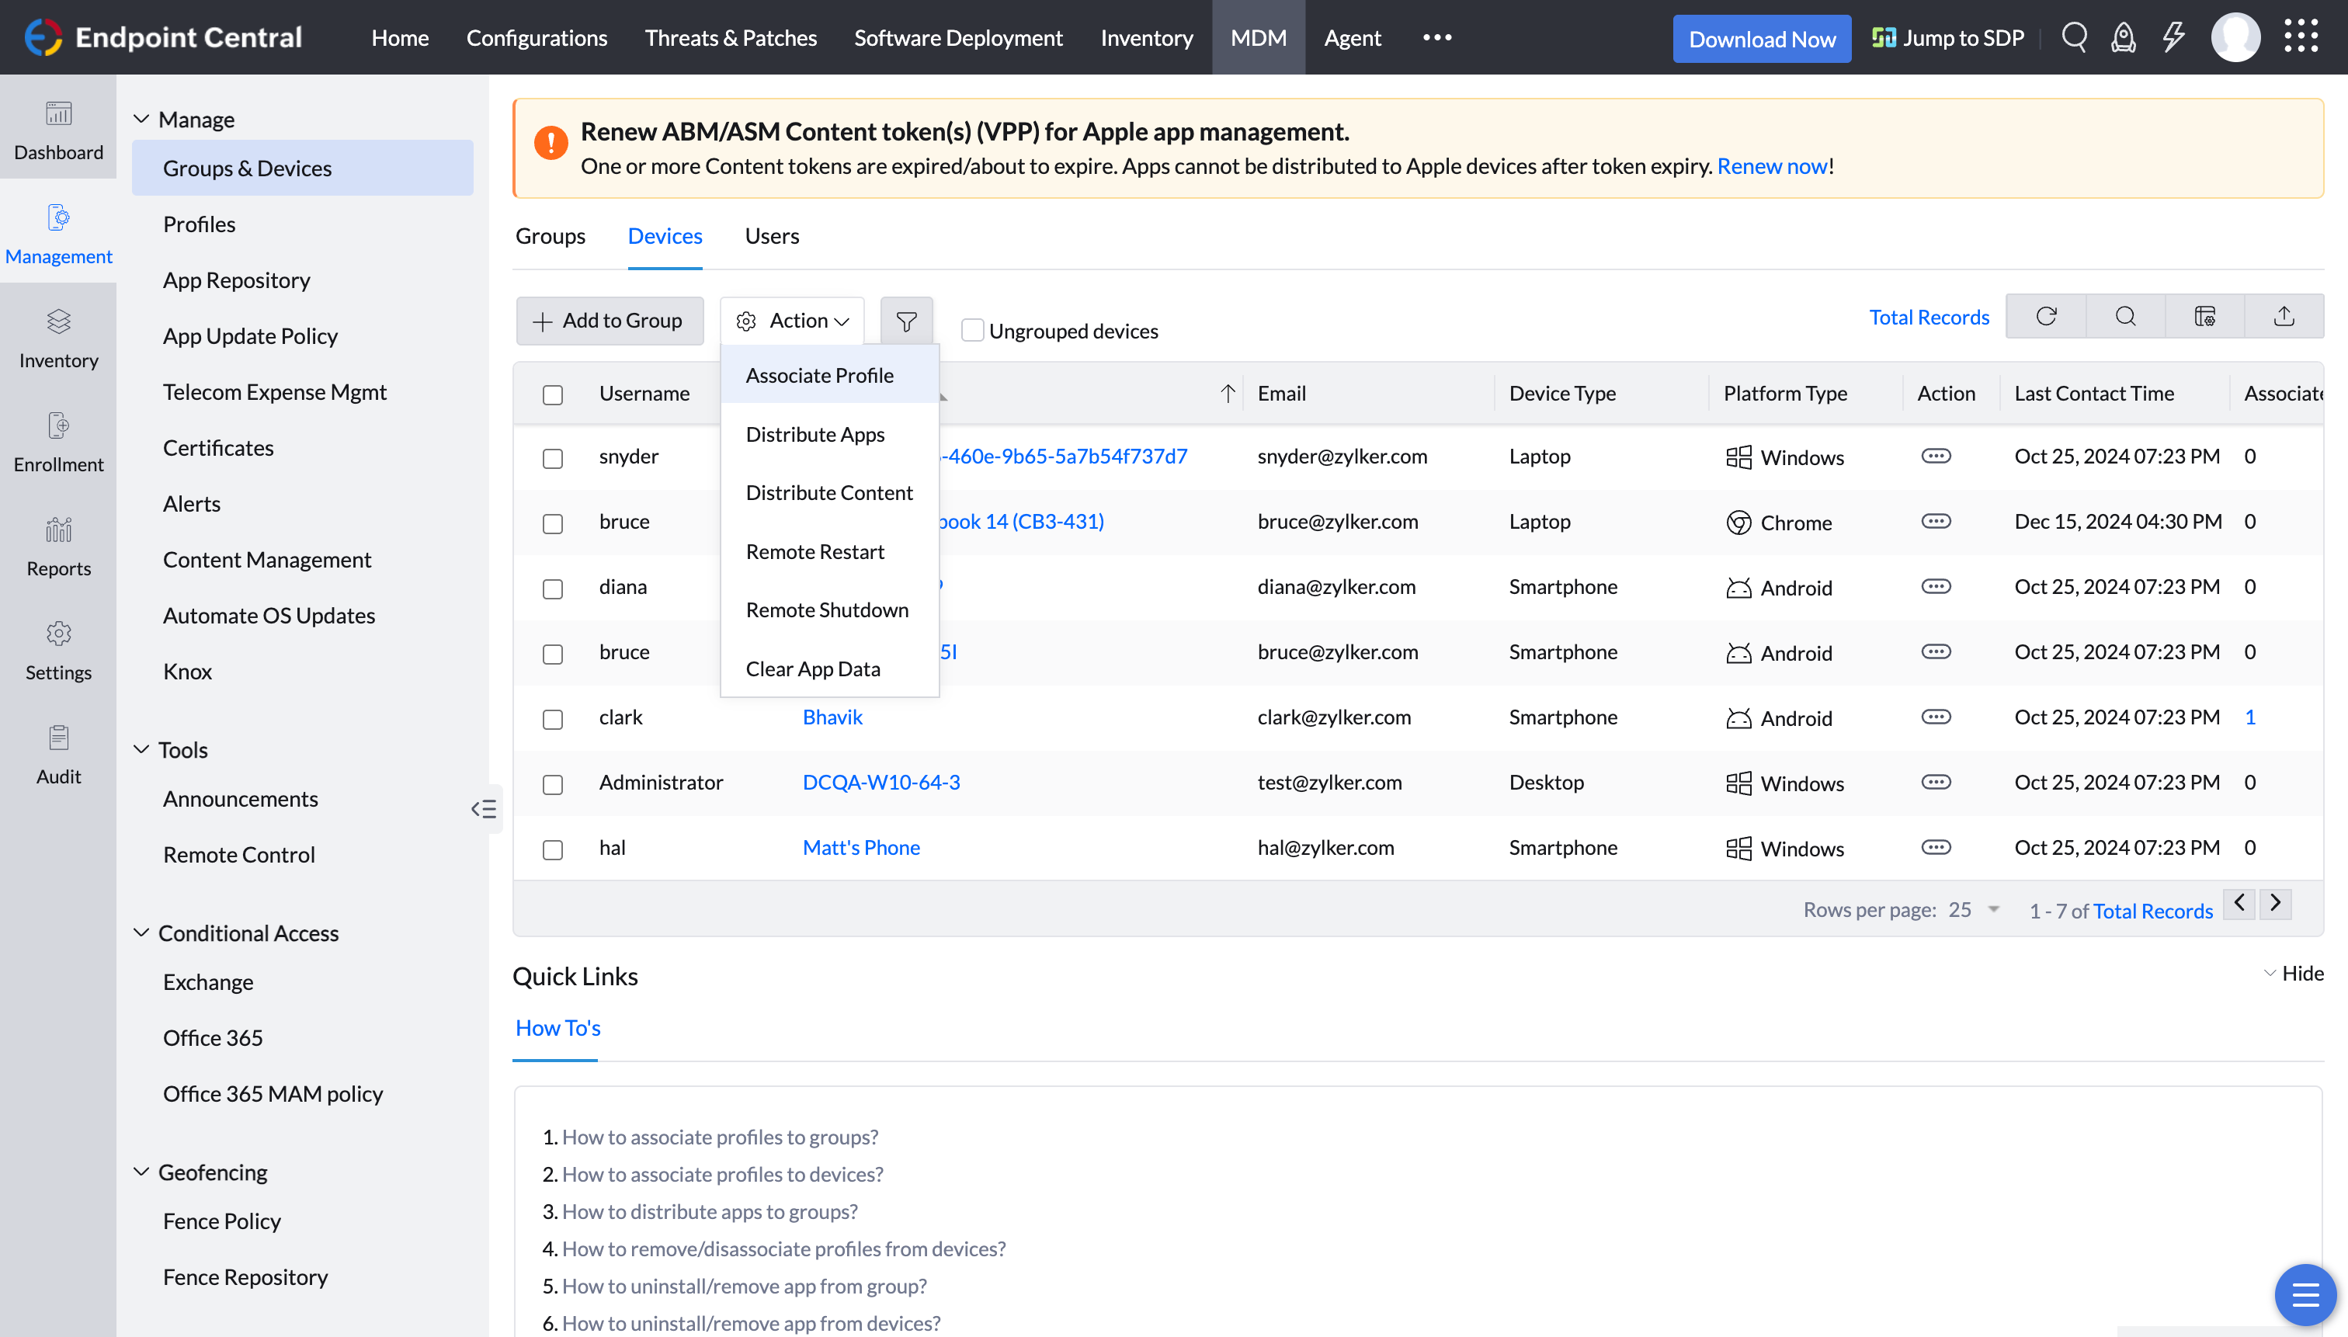The image size is (2348, 1337).
Task: Click the quick actions lightning icon
Action: click(x=2173, y=37)
